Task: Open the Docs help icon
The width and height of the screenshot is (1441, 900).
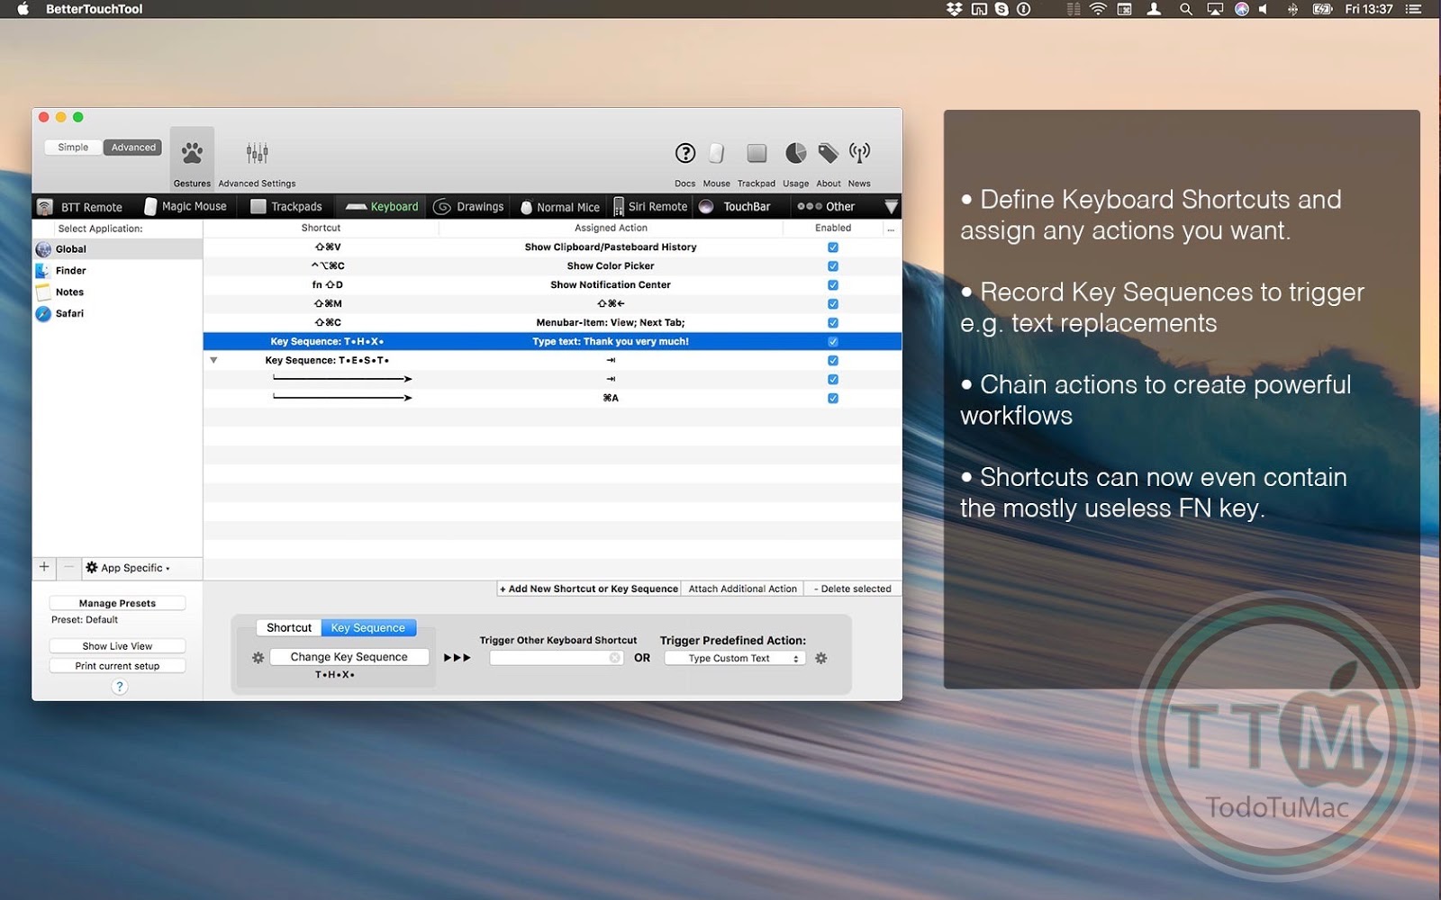Action: (685, 153)
